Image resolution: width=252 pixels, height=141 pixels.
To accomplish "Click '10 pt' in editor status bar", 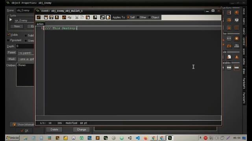I will point(83,123).
